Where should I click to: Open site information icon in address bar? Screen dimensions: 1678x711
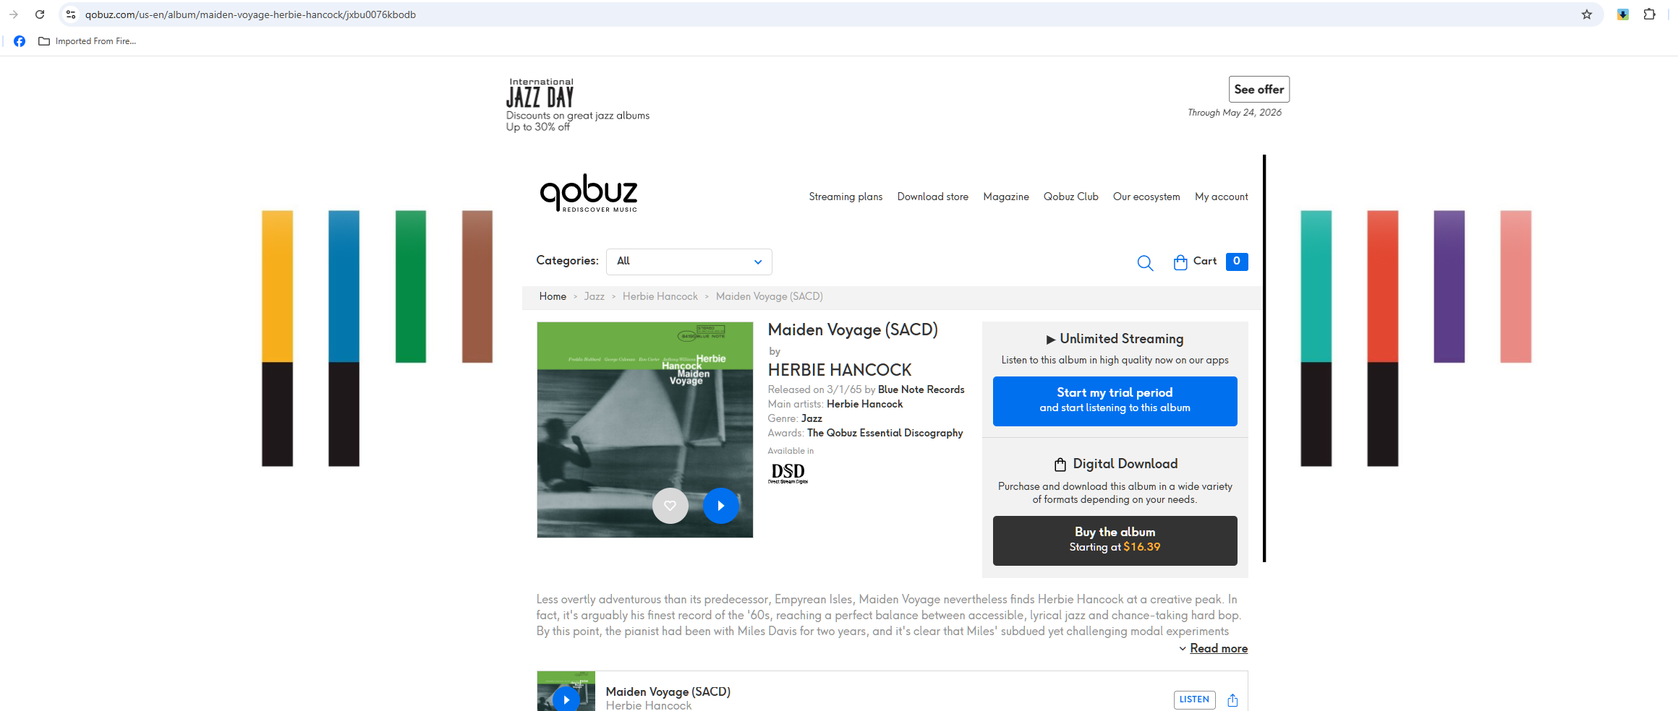71,14
